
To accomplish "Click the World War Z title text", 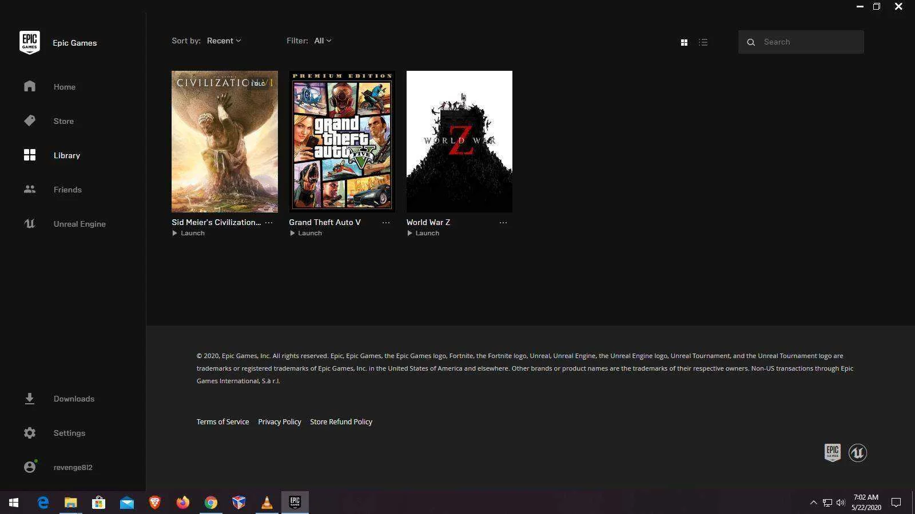I will click(428, 222).
